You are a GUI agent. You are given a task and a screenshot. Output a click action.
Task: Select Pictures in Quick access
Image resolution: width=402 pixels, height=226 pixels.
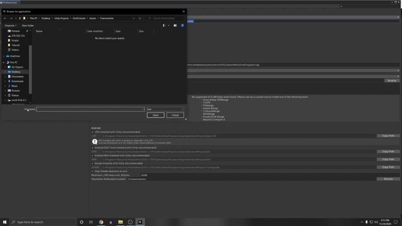16,31
